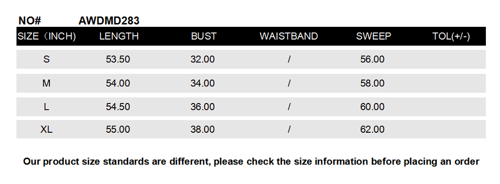The height and width of the screenshot is (184, 500).
Task: Select the waistband slash in the M row
Action: 289,83
